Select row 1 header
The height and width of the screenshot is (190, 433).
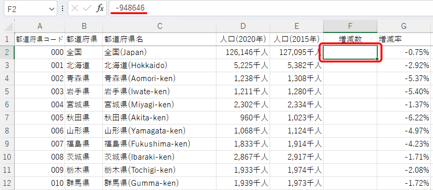[x=7, y=39]
